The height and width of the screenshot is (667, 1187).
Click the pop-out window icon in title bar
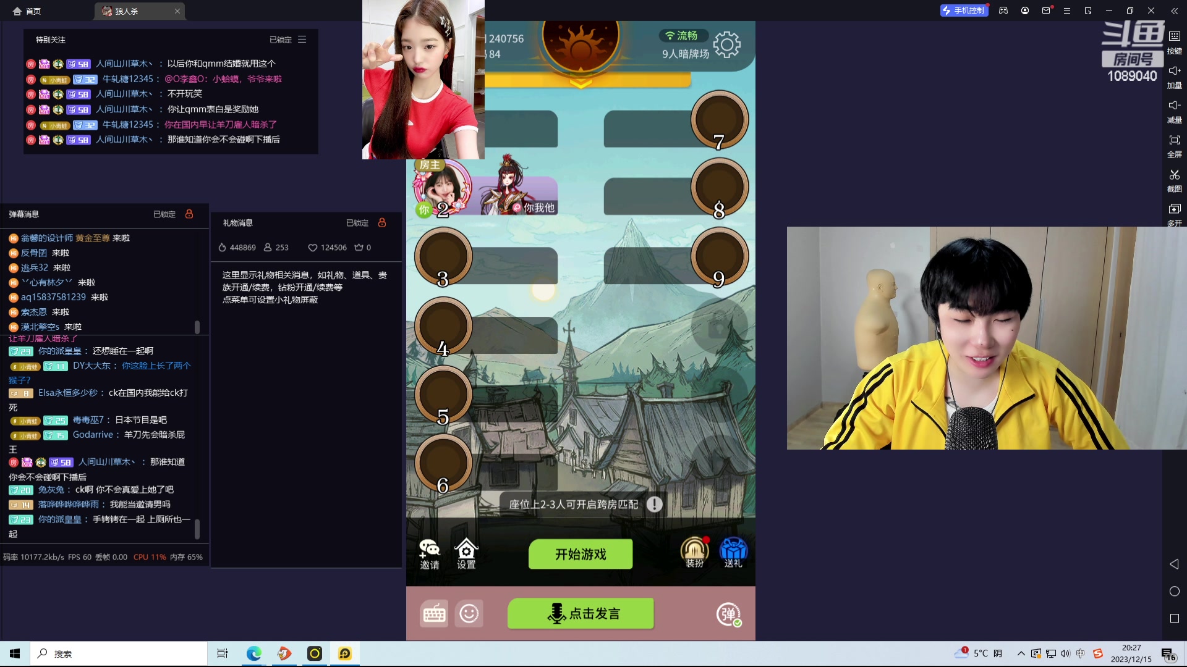pos(1088,10)
